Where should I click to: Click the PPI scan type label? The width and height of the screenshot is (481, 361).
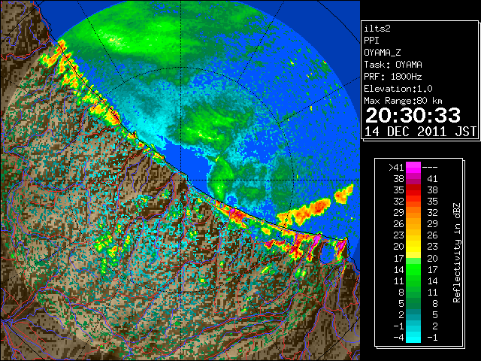pyautogui.click(x=371, y=41)
